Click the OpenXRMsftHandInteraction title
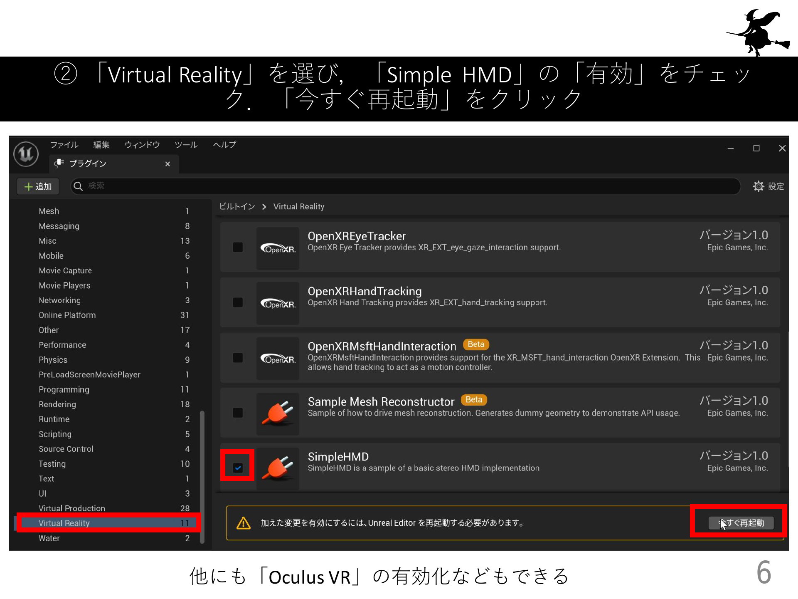 (x=382, y=347)
